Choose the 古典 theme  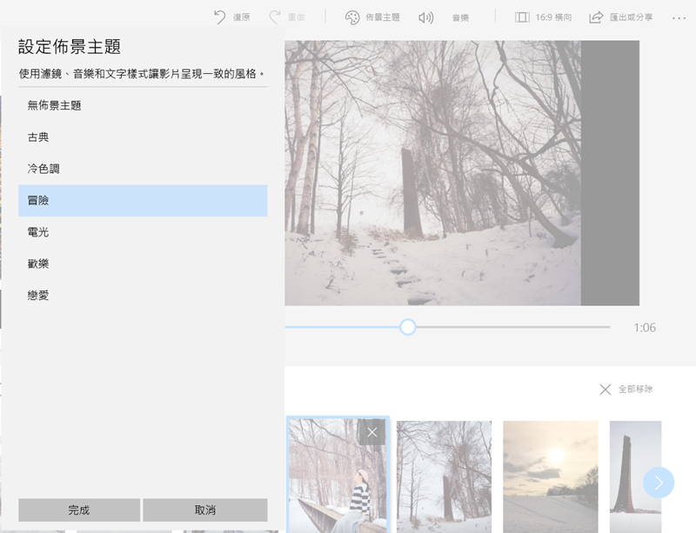point(143,137)
